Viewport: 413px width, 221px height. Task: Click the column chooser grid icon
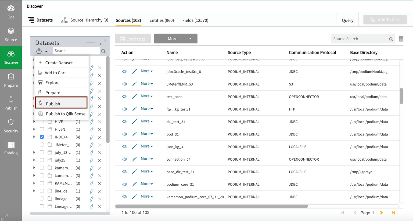click(x=401, y=39)
